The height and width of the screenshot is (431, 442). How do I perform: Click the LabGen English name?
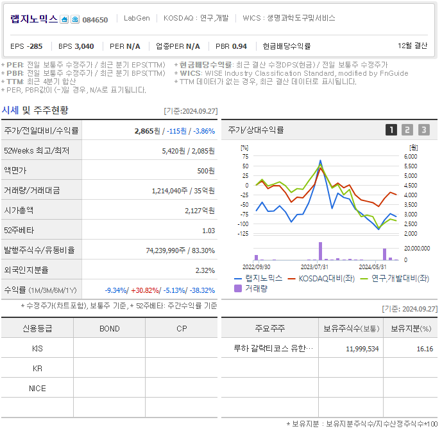[137, 18]
